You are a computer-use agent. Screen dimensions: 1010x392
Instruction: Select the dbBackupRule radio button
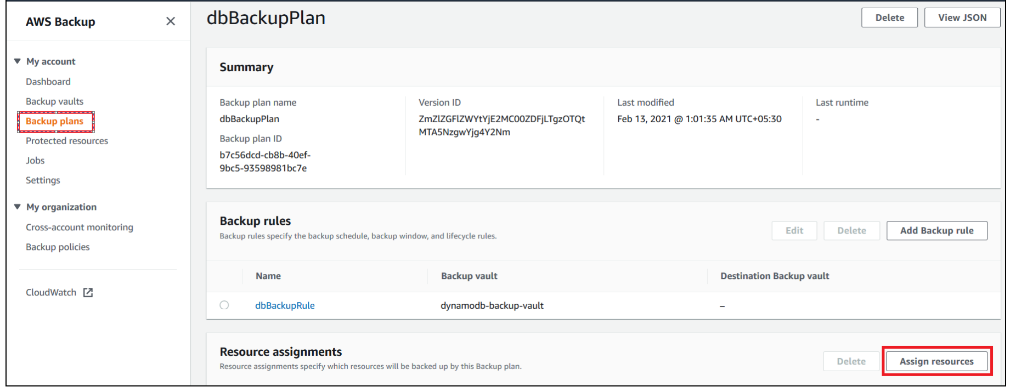(224, 305)
